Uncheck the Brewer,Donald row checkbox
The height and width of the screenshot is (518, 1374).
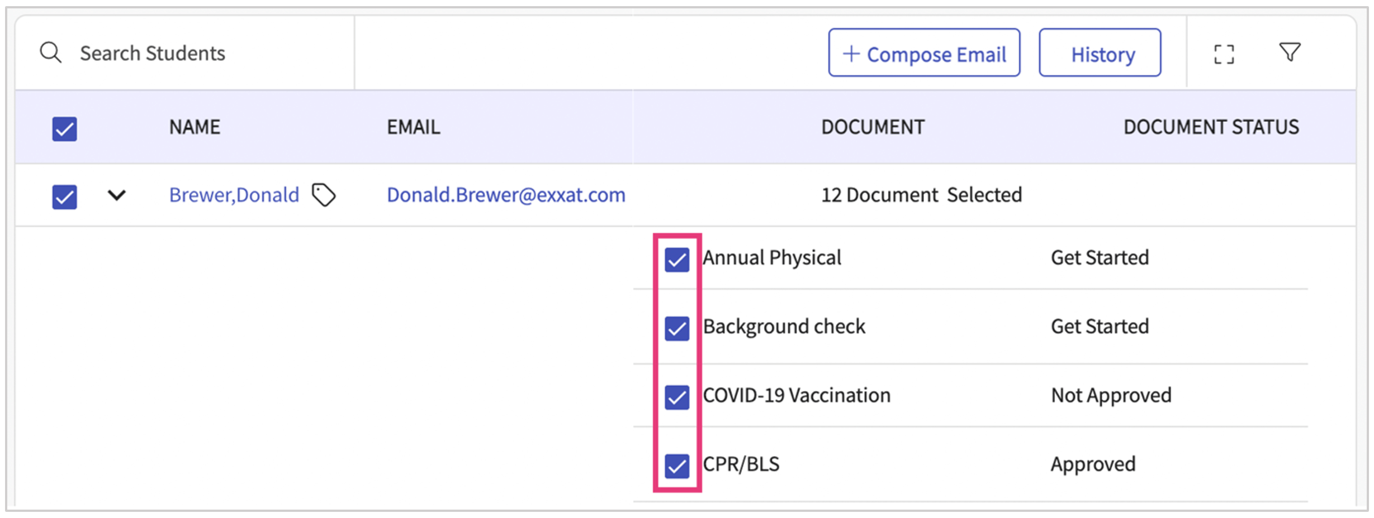(x=65, y=197)
